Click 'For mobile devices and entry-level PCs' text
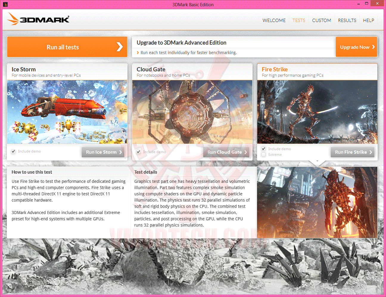 point(46,76)
